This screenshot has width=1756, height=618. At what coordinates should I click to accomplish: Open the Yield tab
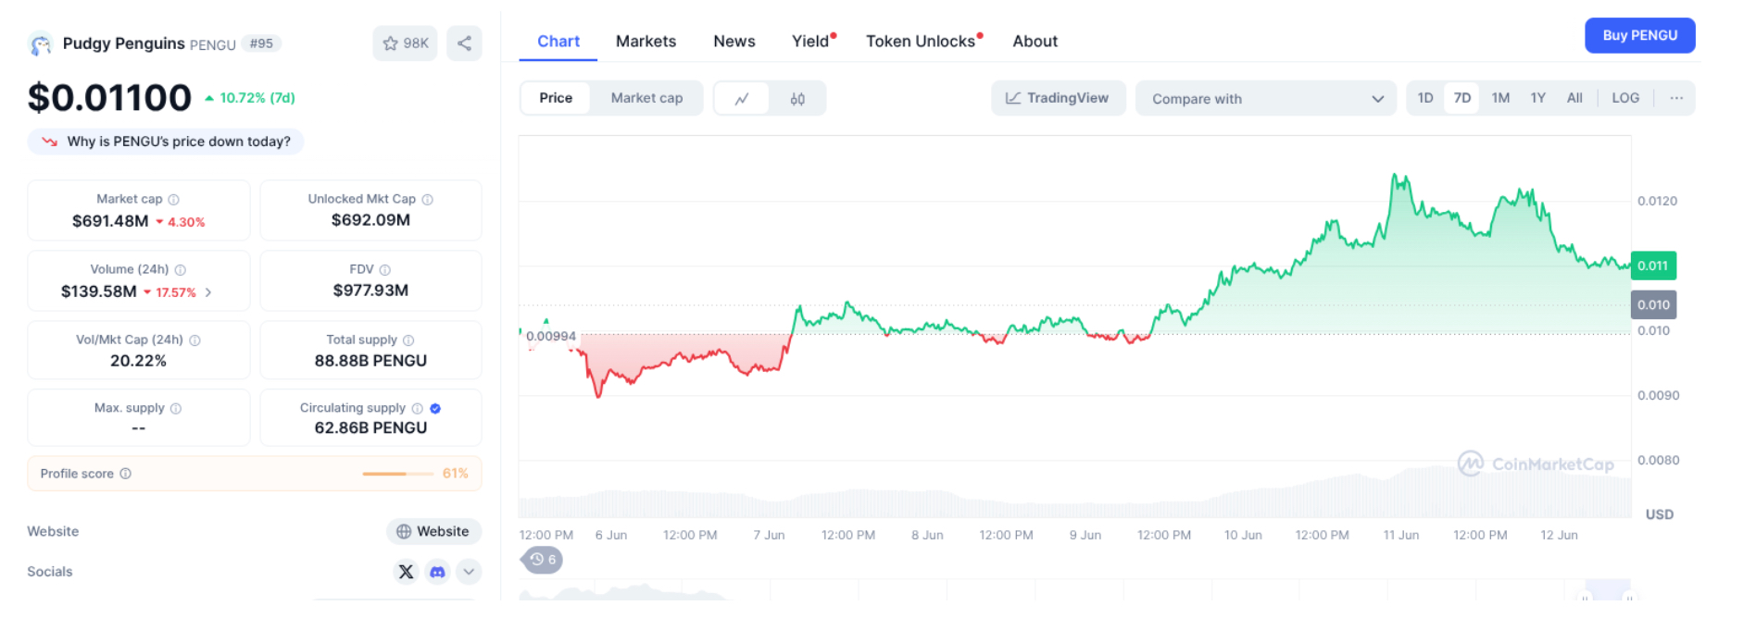812,42
